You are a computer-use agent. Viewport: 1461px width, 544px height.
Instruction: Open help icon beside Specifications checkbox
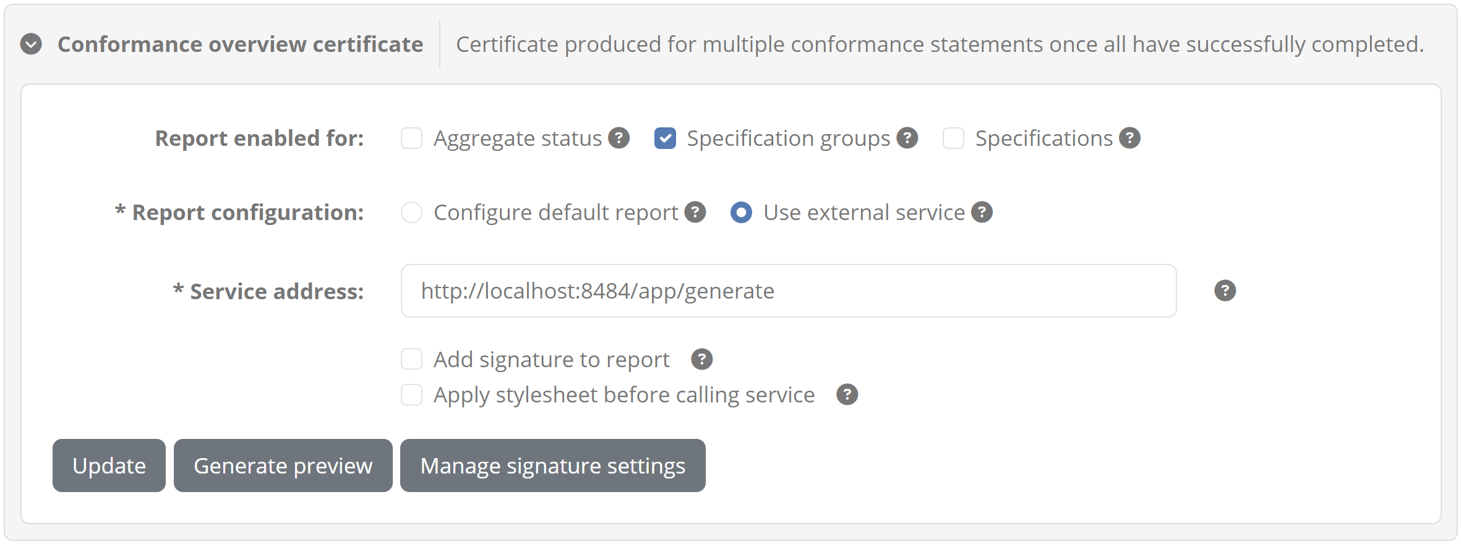point(1129,138)
